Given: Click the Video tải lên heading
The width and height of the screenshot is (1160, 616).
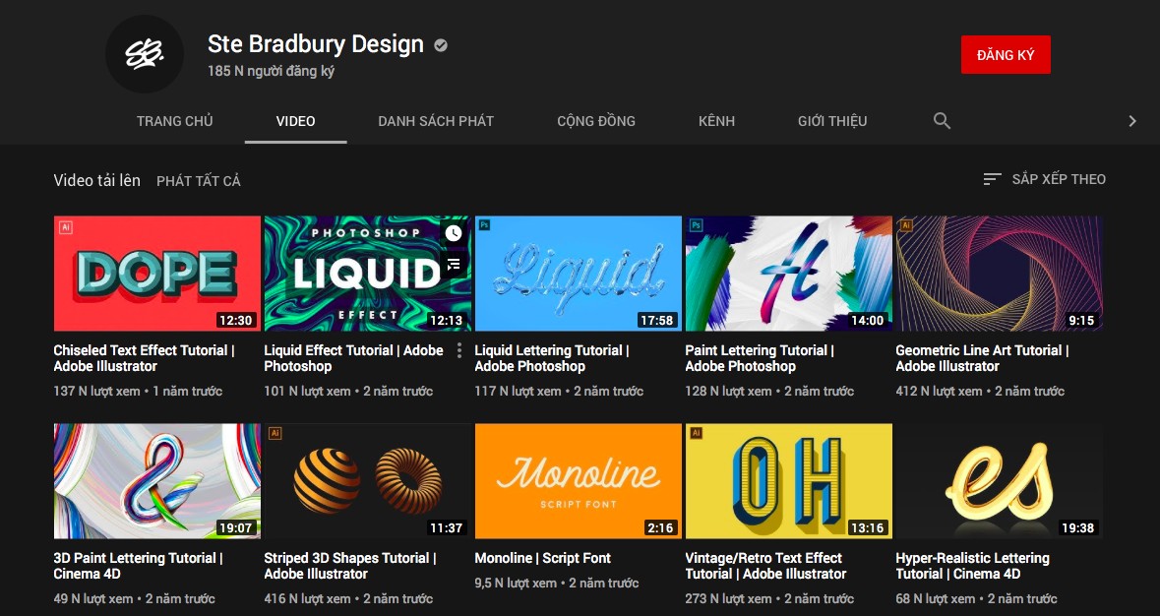Looking at the screenshot, I should [x=97, y=180].
